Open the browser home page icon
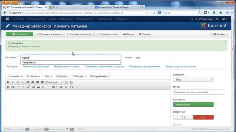 click(221, 13)
